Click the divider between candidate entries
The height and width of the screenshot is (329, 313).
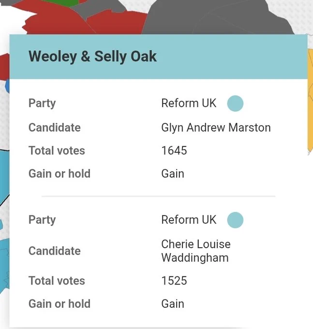[x=158, y=196]
